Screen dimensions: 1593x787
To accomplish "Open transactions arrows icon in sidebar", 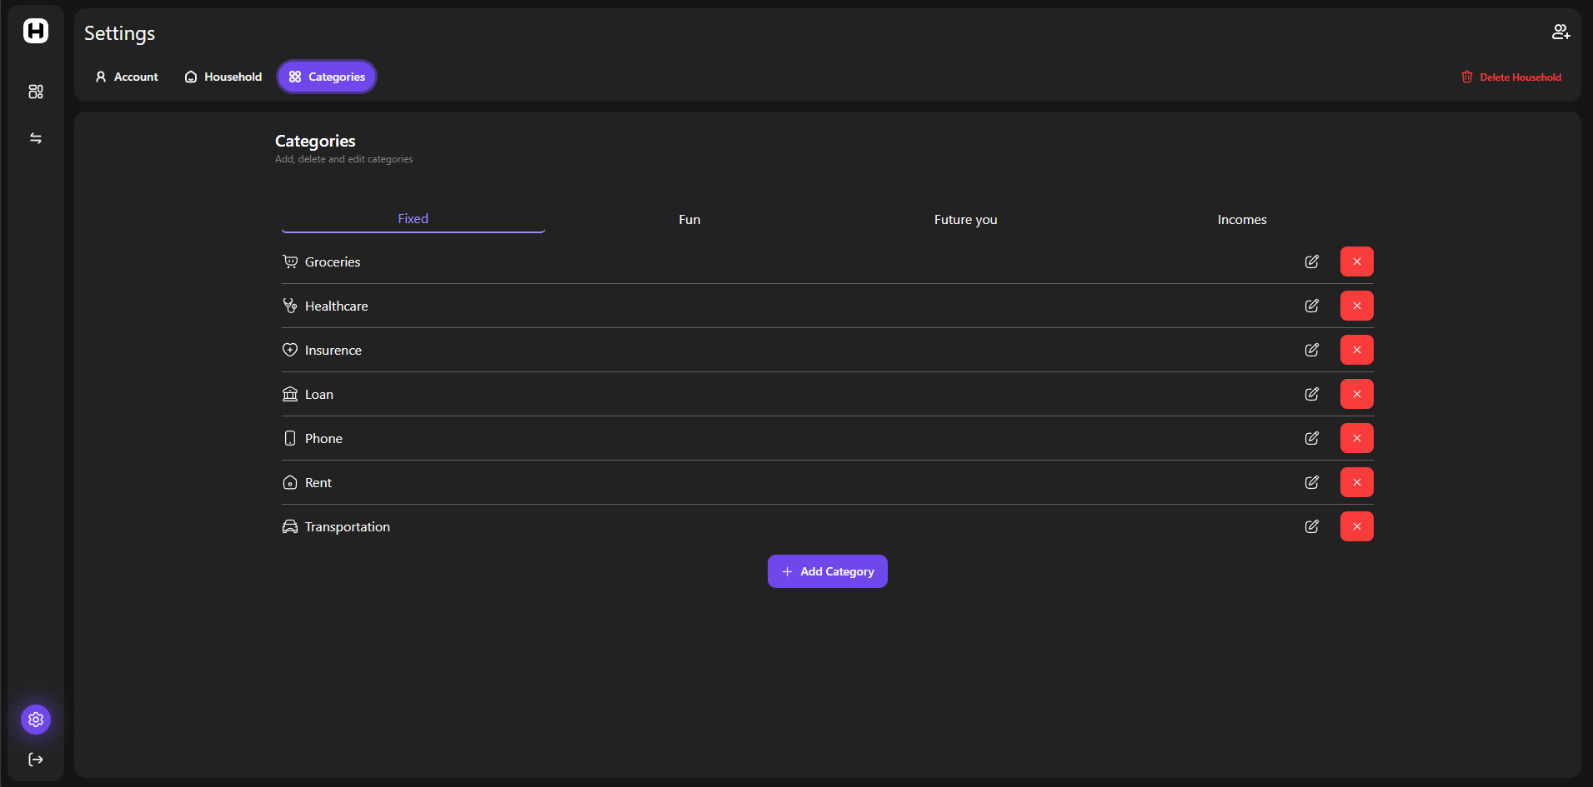I will (36, 138).
